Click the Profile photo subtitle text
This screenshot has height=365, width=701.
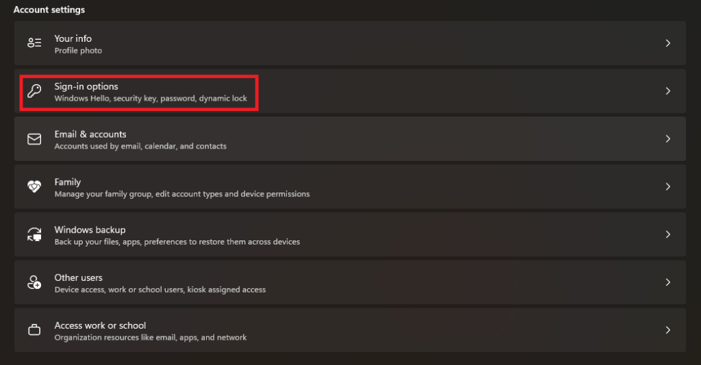(x=78, y=51)
